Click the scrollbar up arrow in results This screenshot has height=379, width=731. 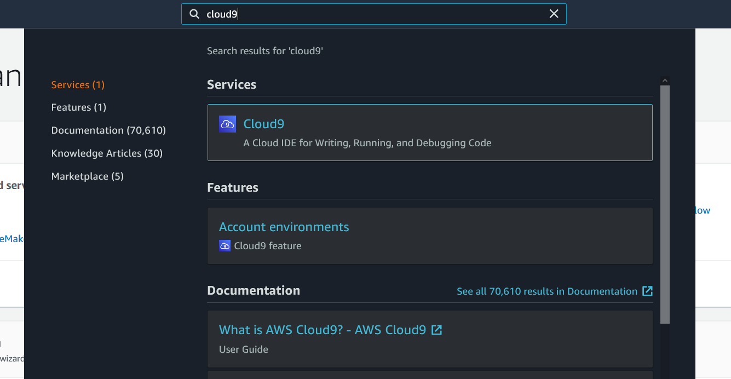[x=665, y=81]
